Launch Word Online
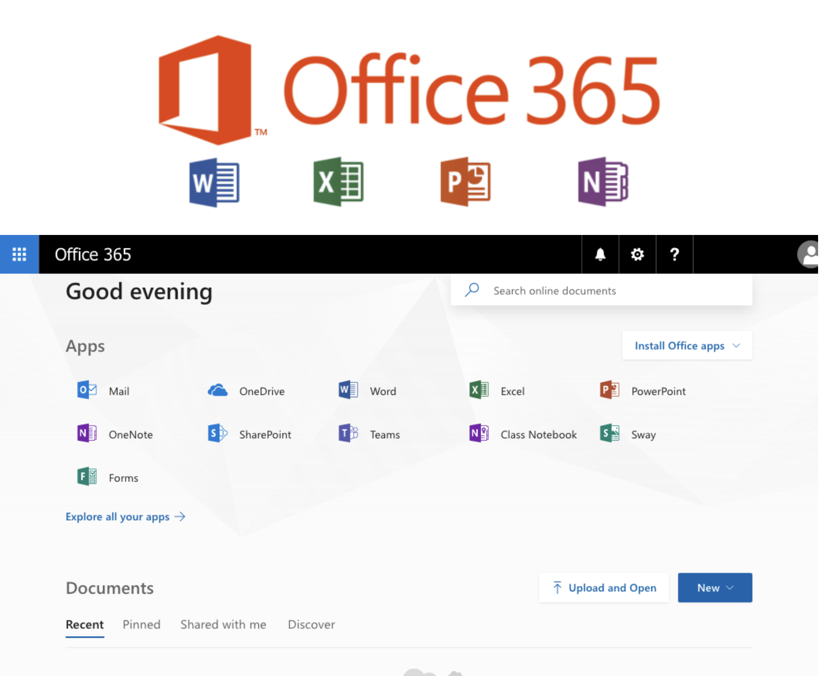The height and width of the screenshot is (676, 820). click(368, 390)
